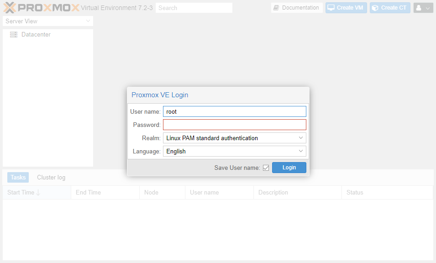Focus the Password input field

(x=234, y=124)
